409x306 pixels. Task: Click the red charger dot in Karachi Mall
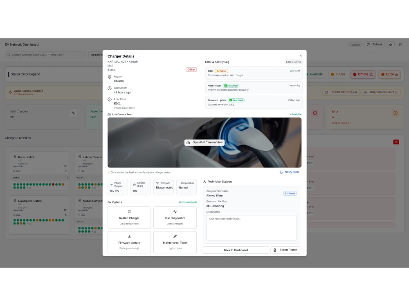coord(53,184)
